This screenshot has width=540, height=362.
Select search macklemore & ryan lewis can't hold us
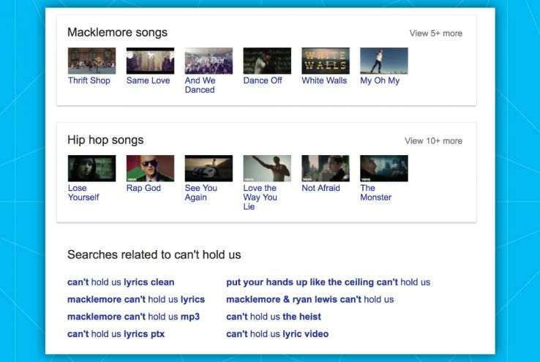pos(310,299)
